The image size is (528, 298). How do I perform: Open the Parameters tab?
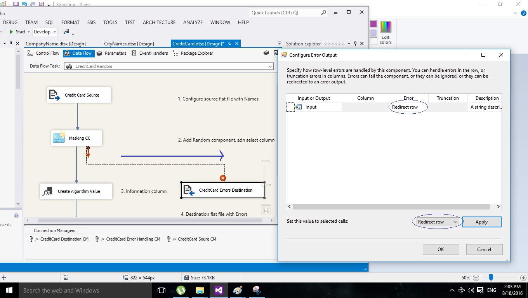pos(111,53)
